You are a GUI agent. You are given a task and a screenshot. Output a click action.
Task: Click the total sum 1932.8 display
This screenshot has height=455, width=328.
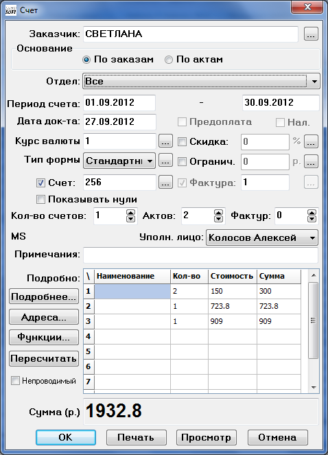[201, 411]
